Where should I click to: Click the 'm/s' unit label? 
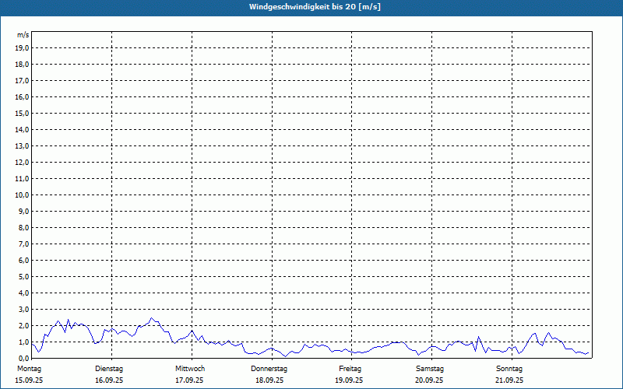[x=23, y=35]
